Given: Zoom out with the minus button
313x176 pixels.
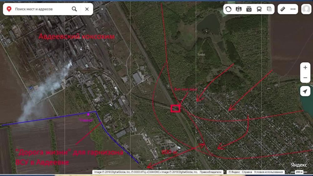Looking at the screenshot, I should coord(305,78).
